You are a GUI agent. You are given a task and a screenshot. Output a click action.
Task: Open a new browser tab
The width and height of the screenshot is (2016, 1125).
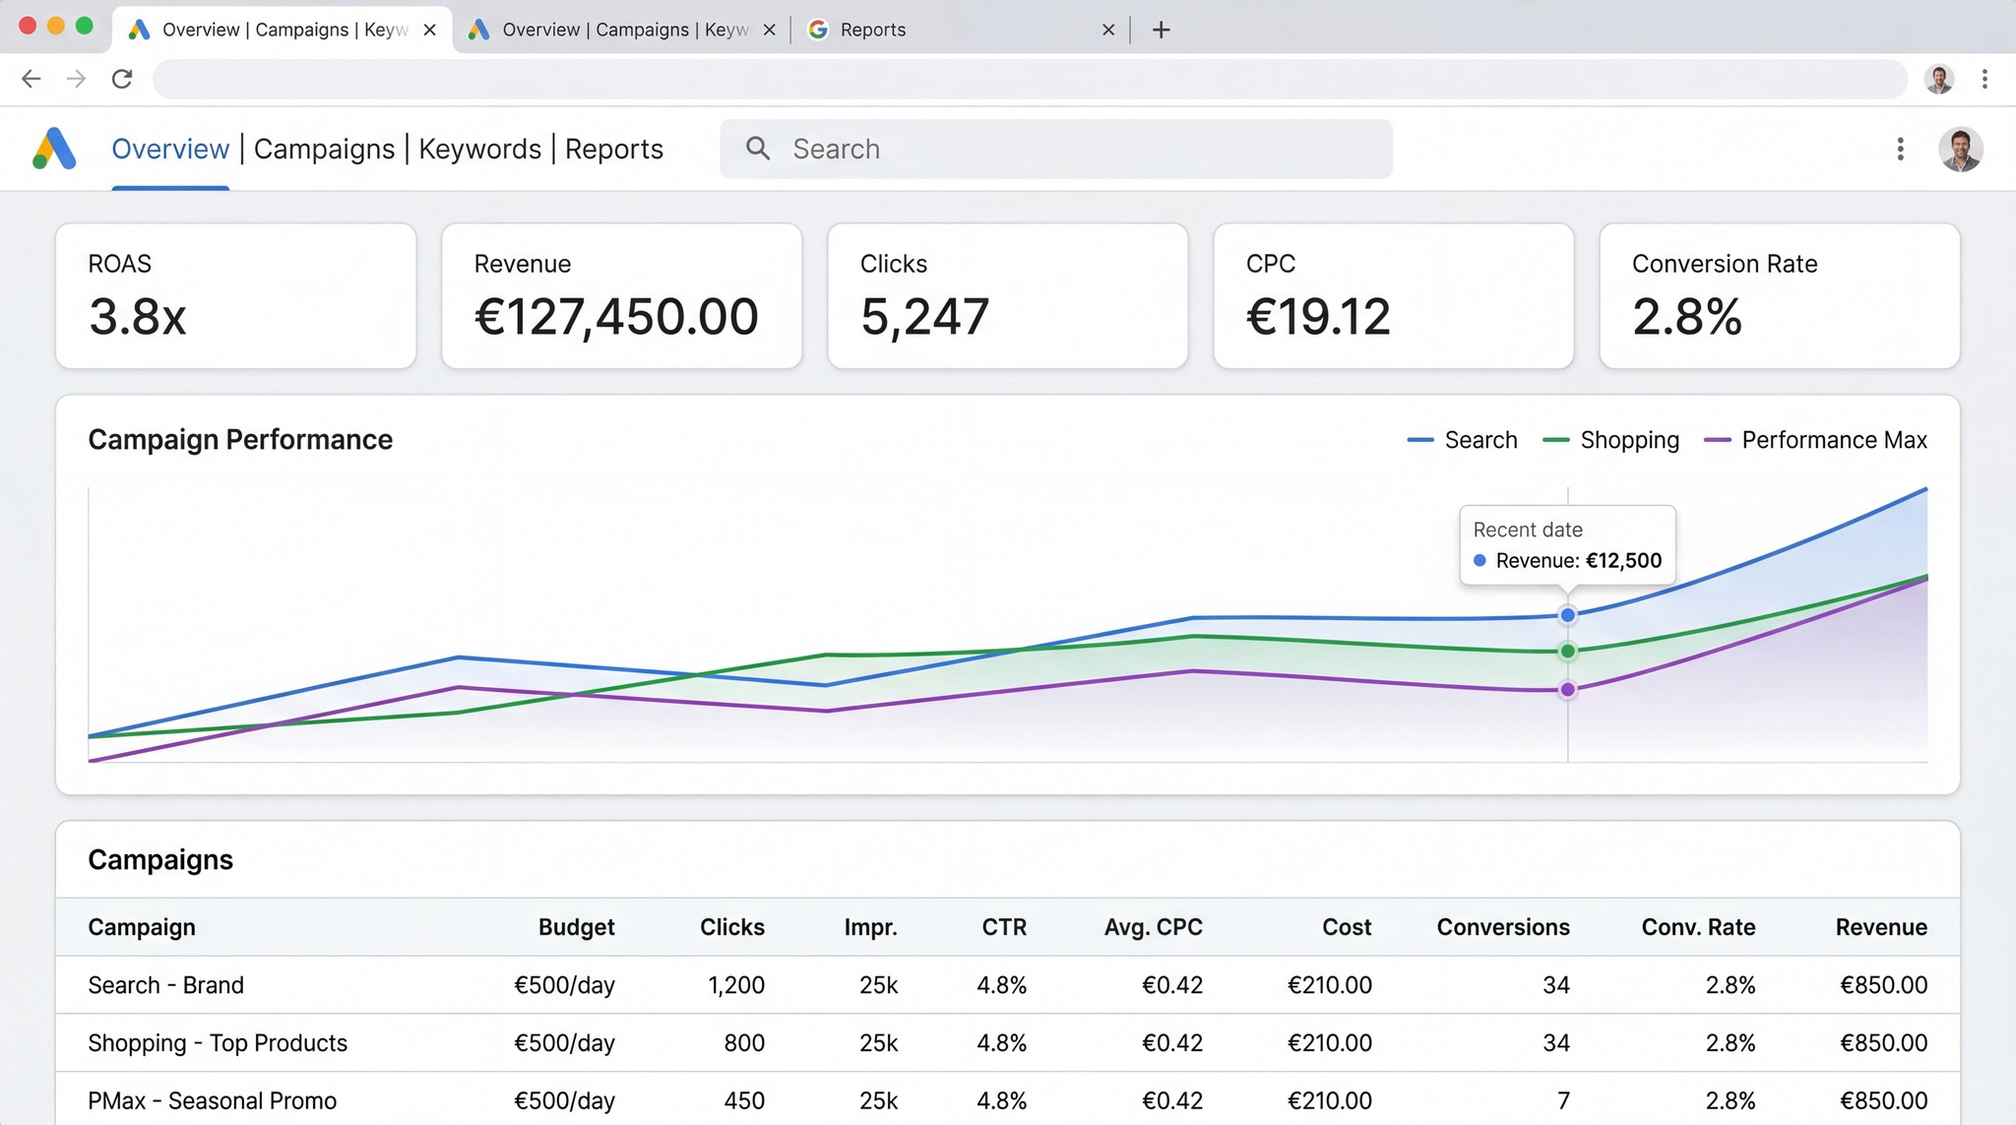pyautogui.click(x=1161, y=30)
